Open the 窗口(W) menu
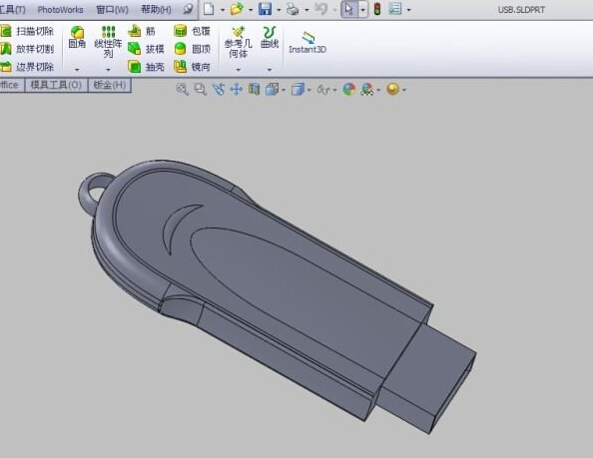The height and width of the screenshot is (458, 593). tap(112, 9)
